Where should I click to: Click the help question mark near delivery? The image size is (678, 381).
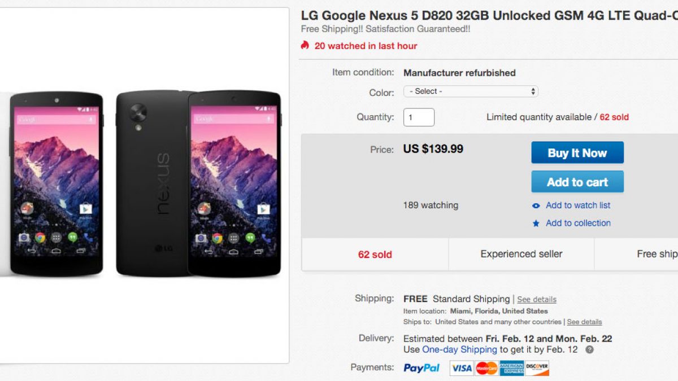tap(589, 349)
